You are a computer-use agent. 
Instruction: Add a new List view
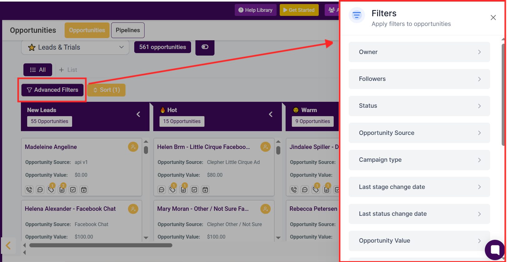[x=68, y=70]
